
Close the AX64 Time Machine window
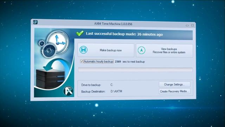click(192, 25)
